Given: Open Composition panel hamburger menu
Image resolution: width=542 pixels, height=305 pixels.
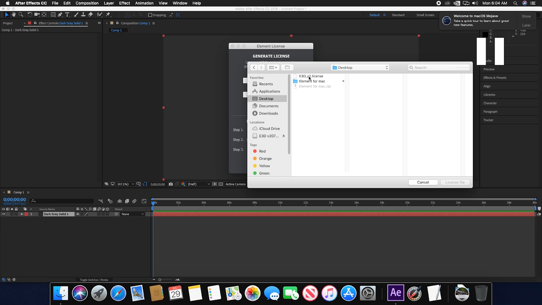Looking at the screenshot, I should (153, 23).
